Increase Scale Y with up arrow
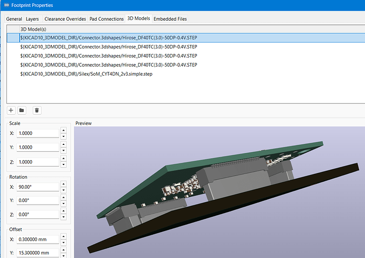The height and width of the screenshot is (258, 365). click(x=63, y=144)
